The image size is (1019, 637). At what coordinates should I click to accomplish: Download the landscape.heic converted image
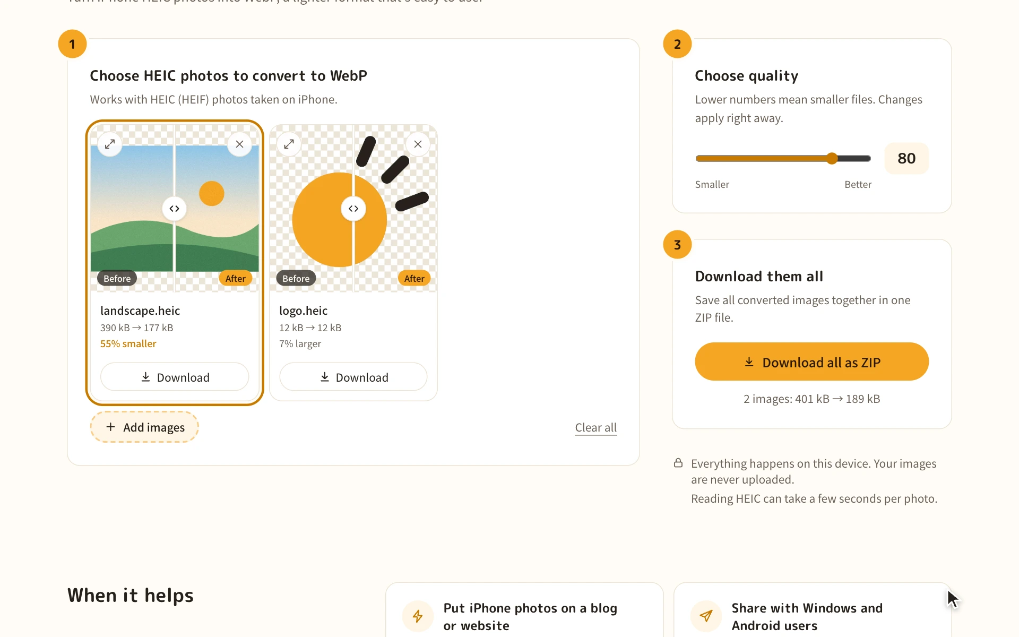(x=175, y=377)
